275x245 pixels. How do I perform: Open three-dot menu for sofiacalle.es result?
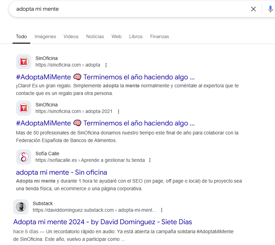(150, 160)
